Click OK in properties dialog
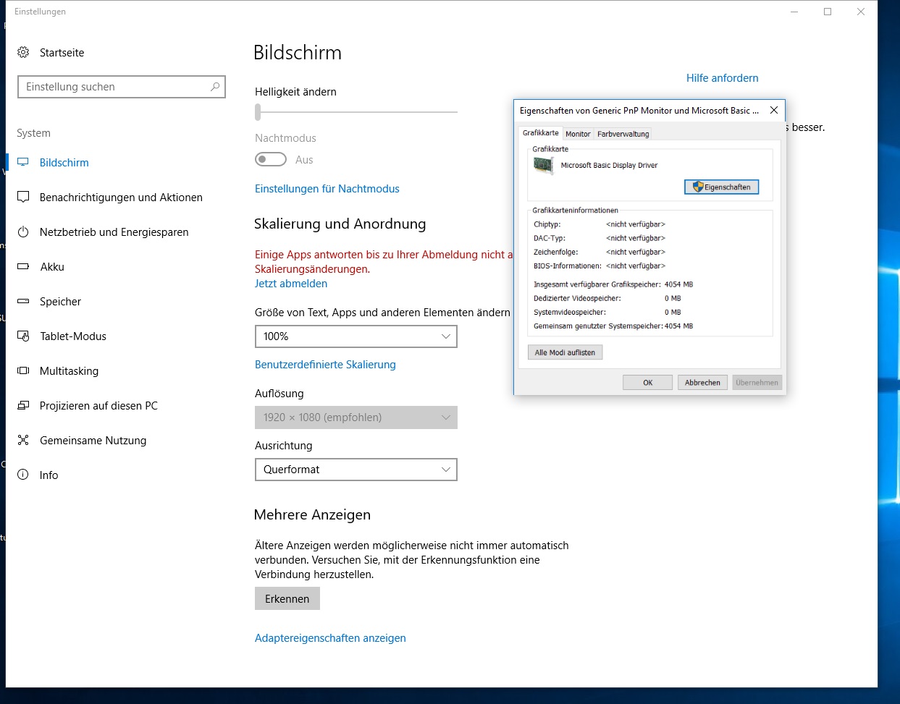Viewport: 900px width, 704px height. 647,382
